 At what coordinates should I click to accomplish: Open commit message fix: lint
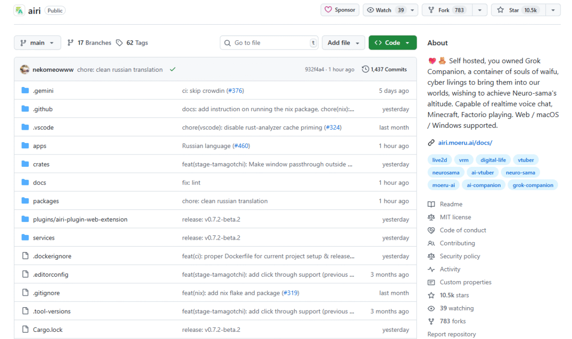(191, 183)
